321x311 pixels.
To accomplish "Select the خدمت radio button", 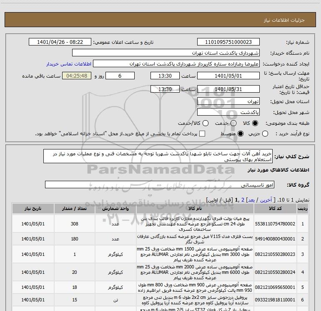I will pyautogui.click(x=233, y=123).
